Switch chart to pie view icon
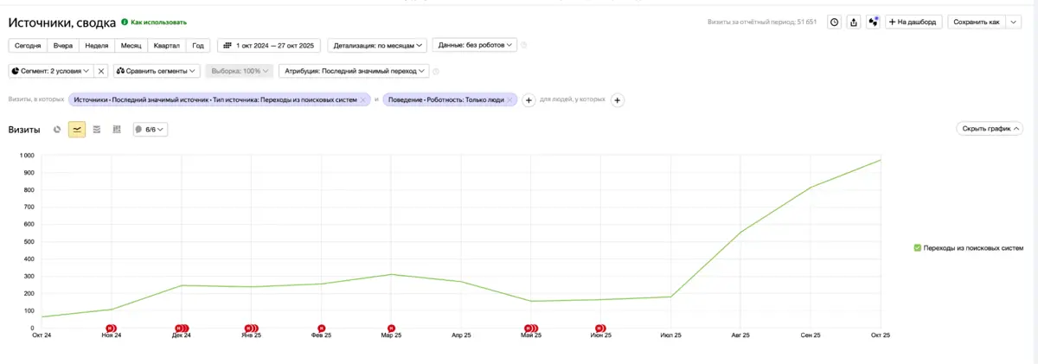The width and height of the screenshot is (1038, 364). point(57,130)
